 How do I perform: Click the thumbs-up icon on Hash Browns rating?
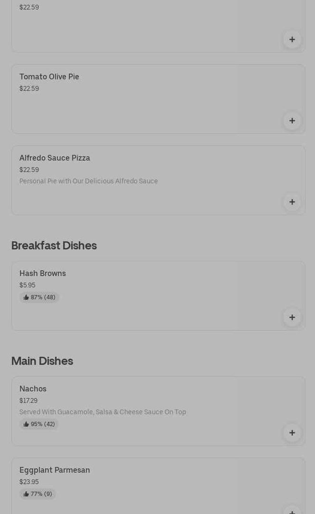click(26, 297)
